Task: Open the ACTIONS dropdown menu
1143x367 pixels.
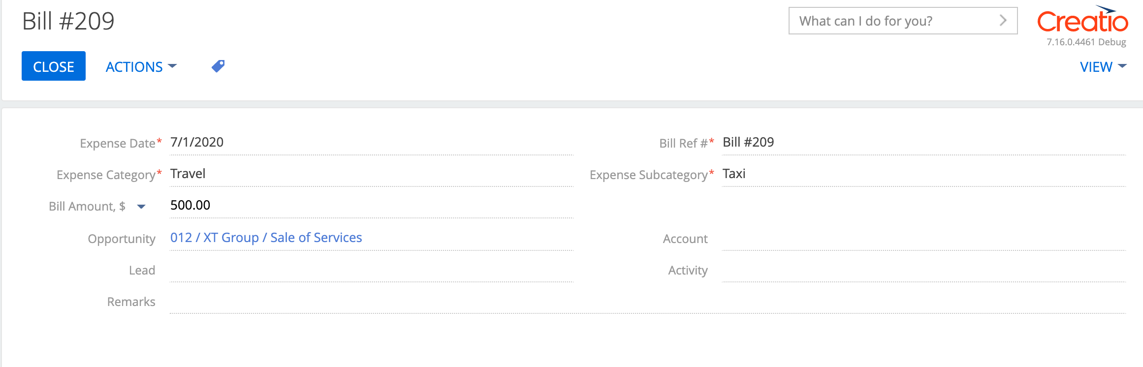Action: click(x=141, y=66)
